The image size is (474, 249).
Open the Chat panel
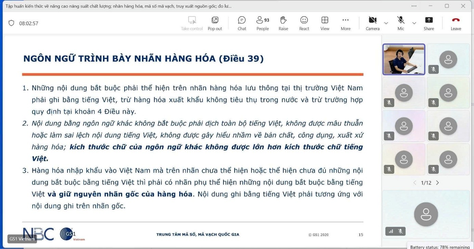(242, 23)
